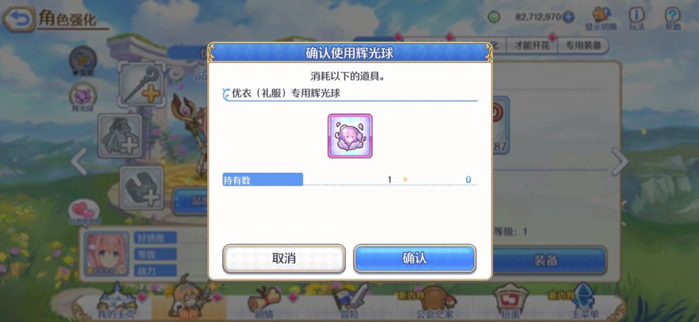This screenshot has height=322, width=699.
Task: Click the 辉光球 item thumbnail in dialog
Action: click(350, 136)
